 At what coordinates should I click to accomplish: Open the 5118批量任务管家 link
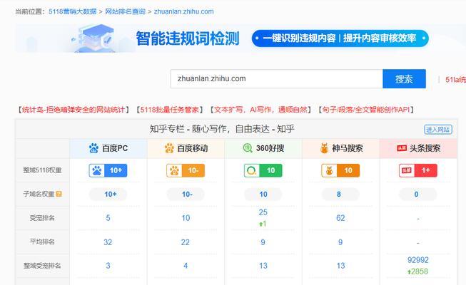coord(169,110)
